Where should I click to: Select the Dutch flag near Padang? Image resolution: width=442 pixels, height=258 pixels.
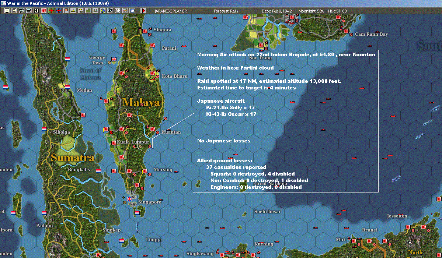click(x=44, y=213)
